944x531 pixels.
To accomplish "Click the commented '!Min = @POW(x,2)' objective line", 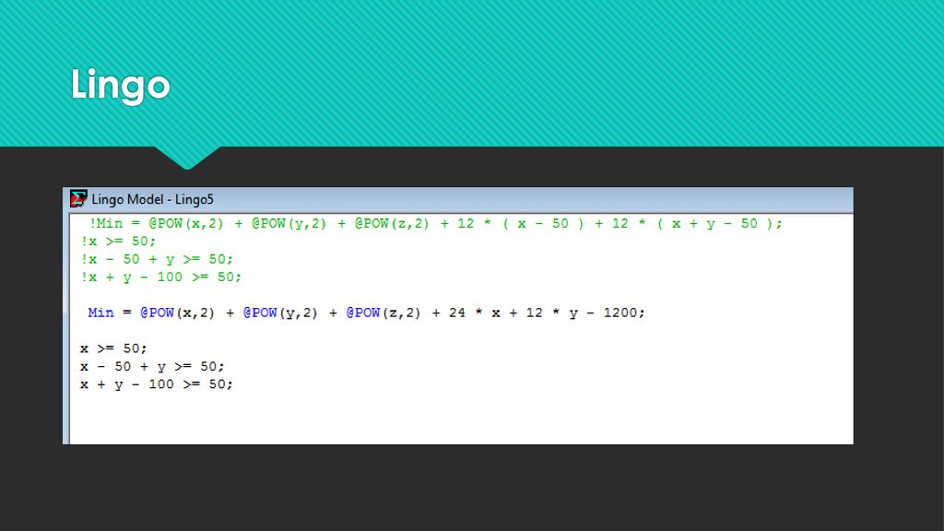I will pos(435,223).
